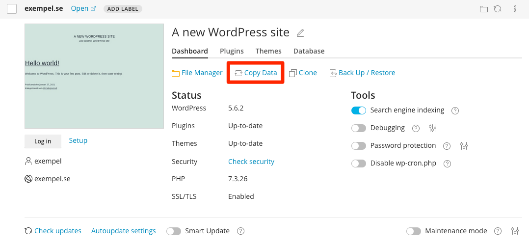This screenshot has width=529, height=247.
Task: Click help icon beside Smart Update
Action: [240, 231]
